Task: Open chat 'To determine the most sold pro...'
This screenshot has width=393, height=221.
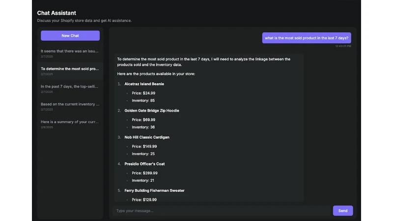Action: (70, 71)
